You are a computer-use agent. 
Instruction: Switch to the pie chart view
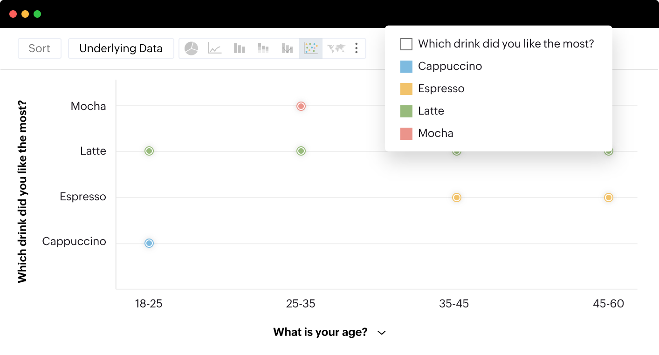point(192,48)
